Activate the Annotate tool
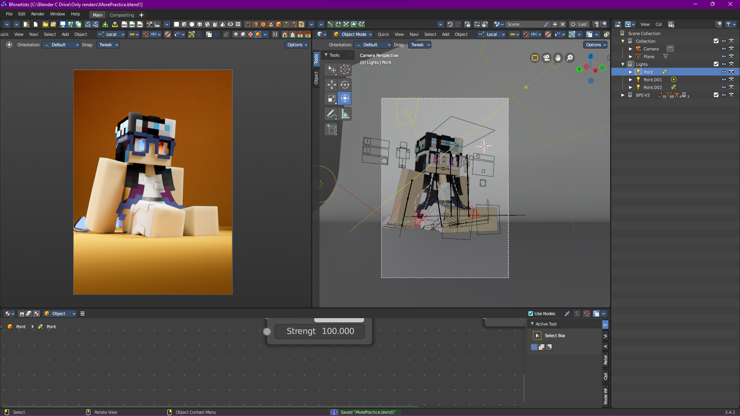This screenshot has width=740, height=416. (x=331, y=114)
